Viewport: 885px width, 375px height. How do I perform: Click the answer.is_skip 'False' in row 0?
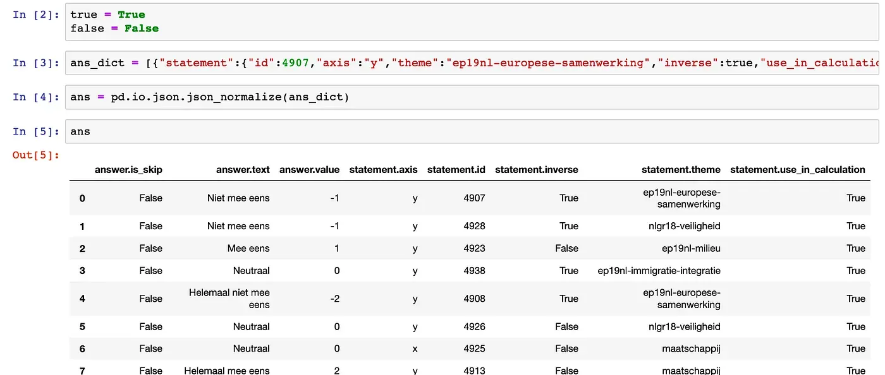click(150, 198)
